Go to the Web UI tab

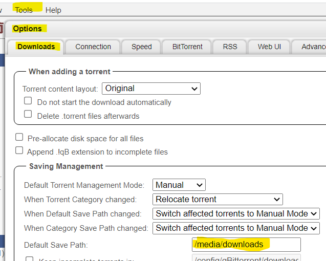(269, 47)
